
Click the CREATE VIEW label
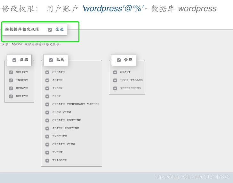[64, 144]
